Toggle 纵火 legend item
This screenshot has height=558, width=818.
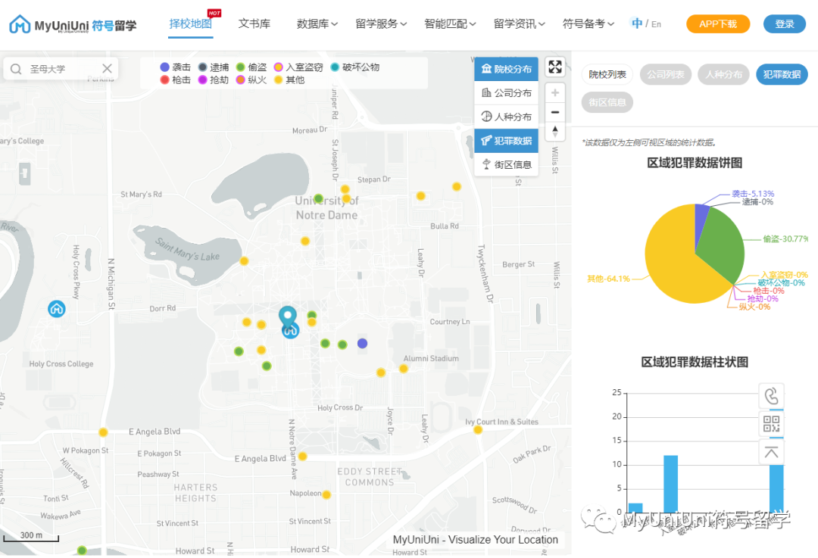click(251, 79)
